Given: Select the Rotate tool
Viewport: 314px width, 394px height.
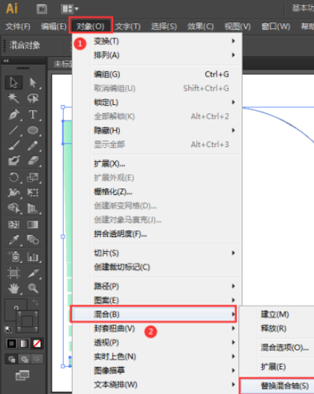Looking at the screenshot, I should [13, 177].
